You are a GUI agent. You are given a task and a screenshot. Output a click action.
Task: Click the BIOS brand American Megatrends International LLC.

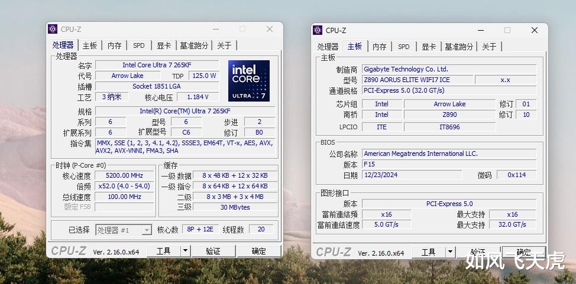click(449, 154)
